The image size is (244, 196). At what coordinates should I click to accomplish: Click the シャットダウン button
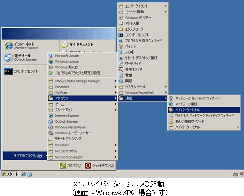99,166
